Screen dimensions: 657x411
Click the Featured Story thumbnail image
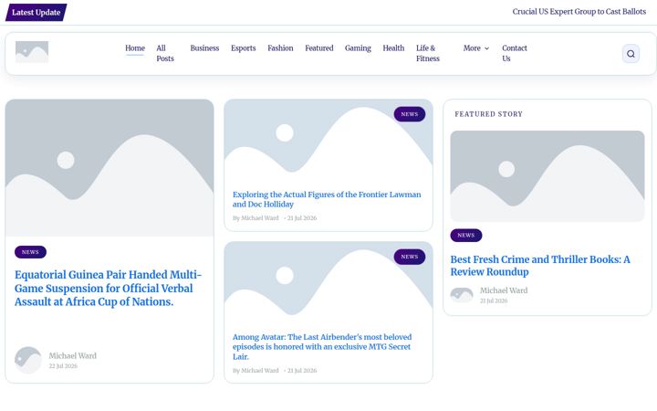point(547,176)
